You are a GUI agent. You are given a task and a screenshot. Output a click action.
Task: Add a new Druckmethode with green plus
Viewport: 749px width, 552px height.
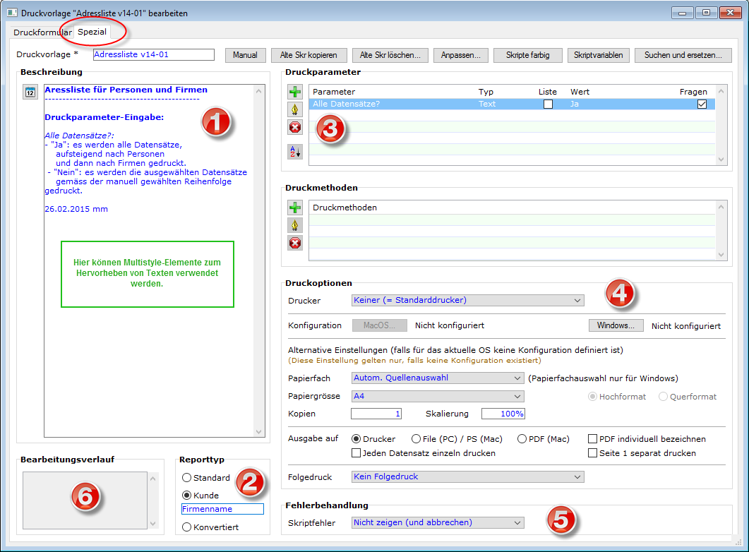[295, 208]
